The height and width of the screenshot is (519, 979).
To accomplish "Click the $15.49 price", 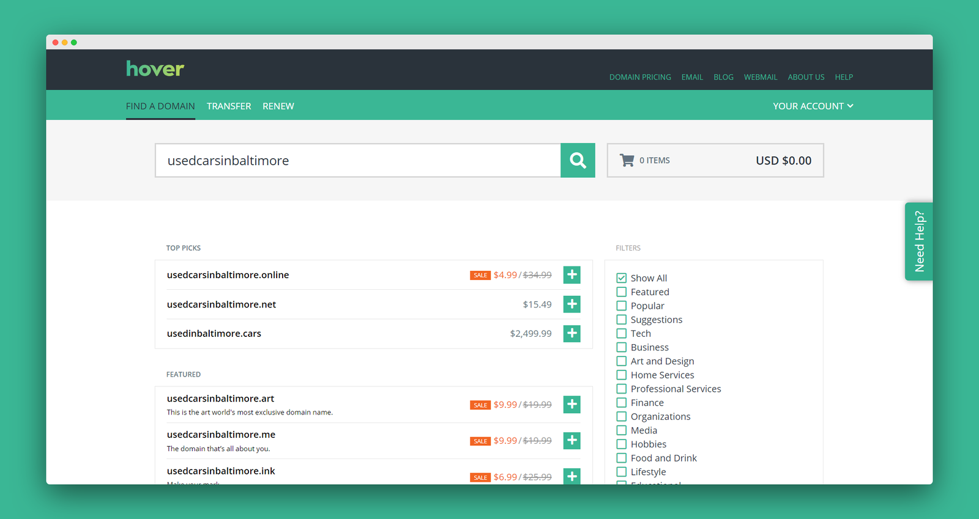I will pyautogui.click(x=537, y=304).
